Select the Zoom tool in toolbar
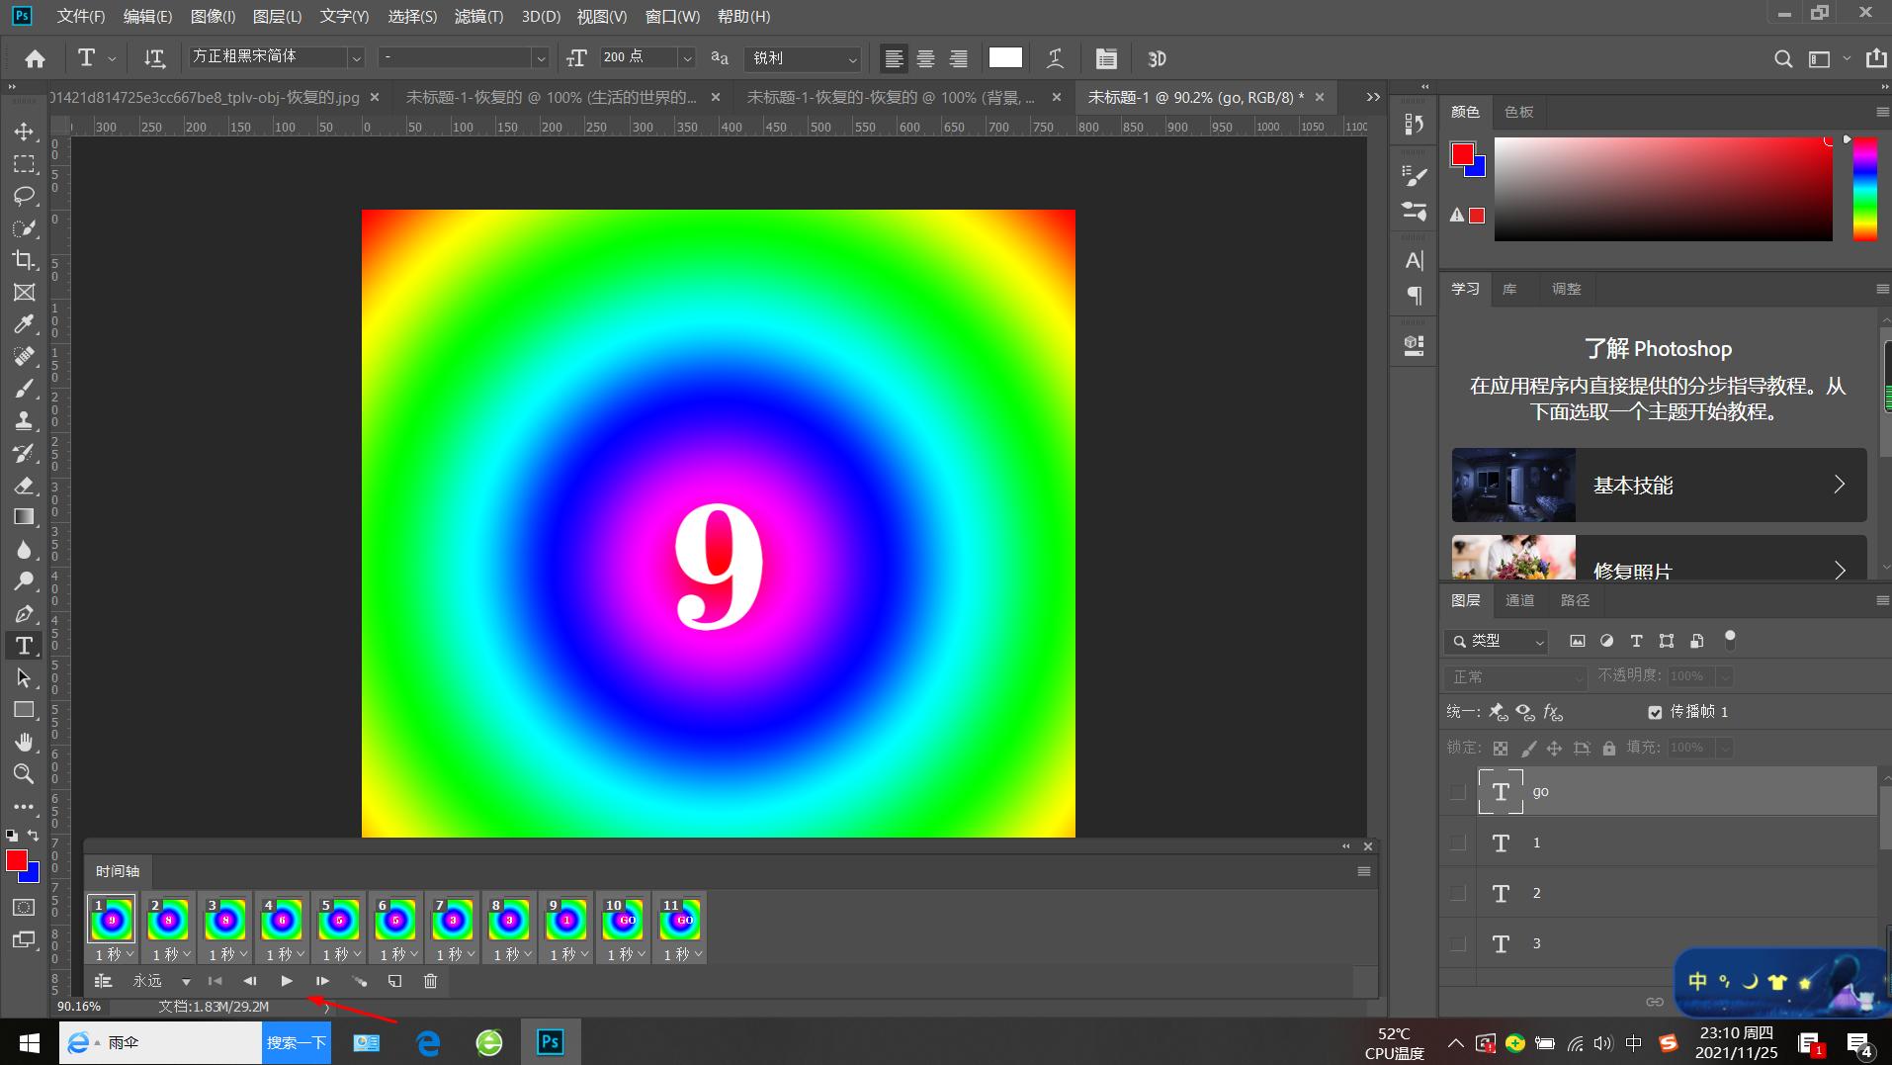Screen dimensions: 1892x1065 tap(24, 774)
